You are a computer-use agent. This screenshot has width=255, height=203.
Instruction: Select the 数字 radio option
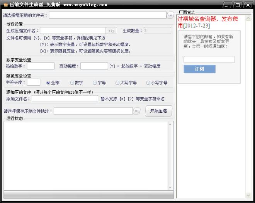pyautogui.click(x=72, y=83)
